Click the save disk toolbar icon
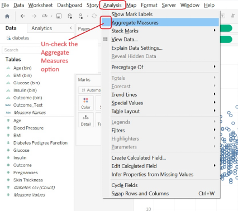The image size is (238, 211). coord(59,16)
